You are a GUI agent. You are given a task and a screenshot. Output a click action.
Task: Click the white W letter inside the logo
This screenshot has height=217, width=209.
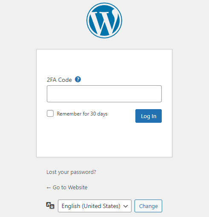click(104, 23)
